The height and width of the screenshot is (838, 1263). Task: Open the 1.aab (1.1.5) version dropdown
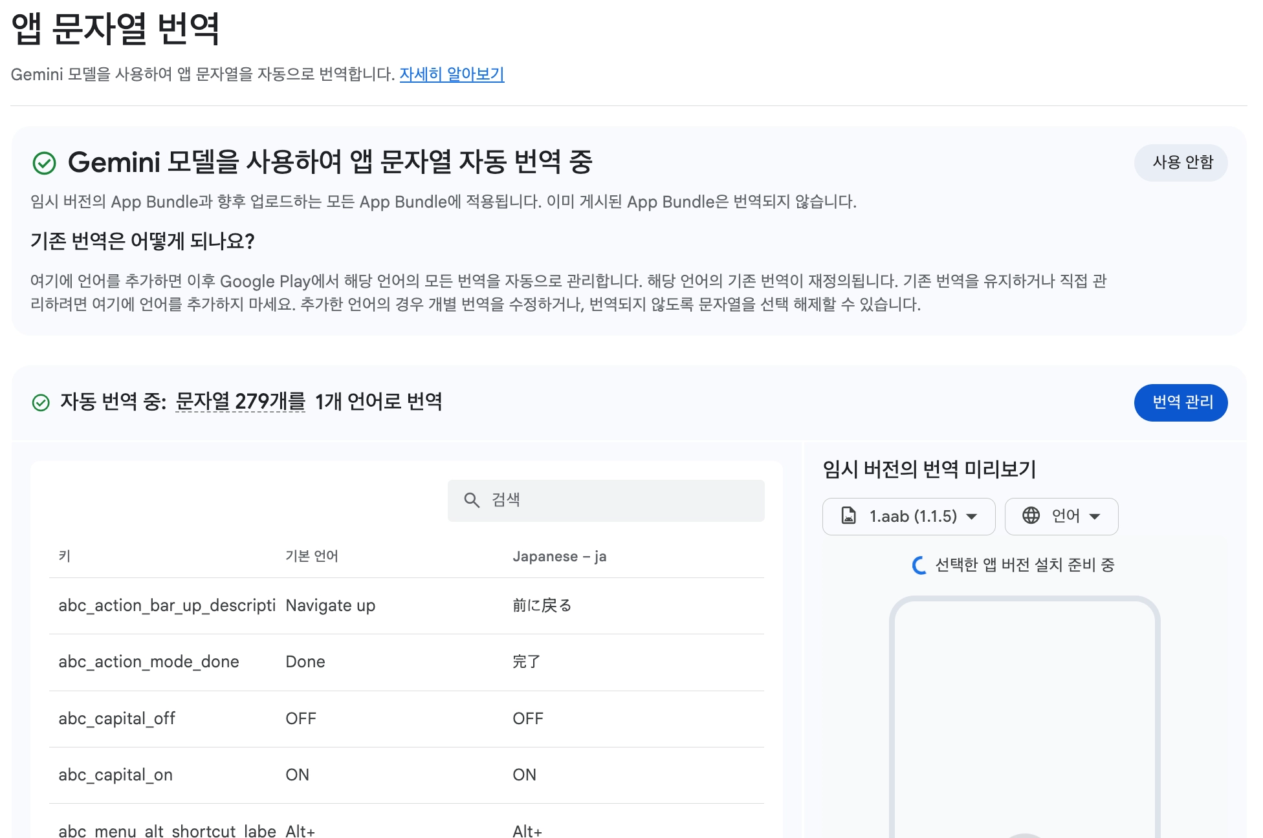pyautogui.click(x=908, y=517)
